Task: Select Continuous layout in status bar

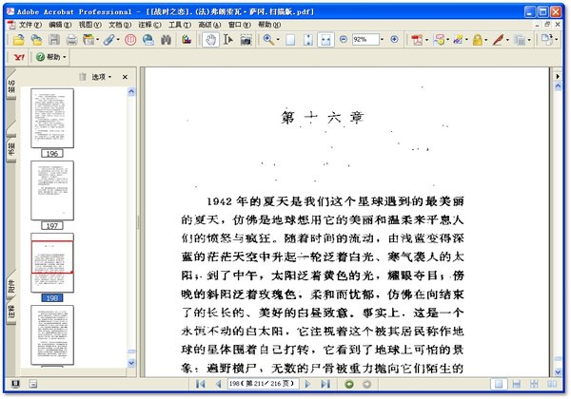Action: 517,384
